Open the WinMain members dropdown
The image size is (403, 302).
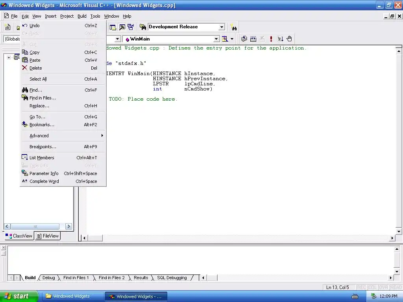tap(216, 39)
